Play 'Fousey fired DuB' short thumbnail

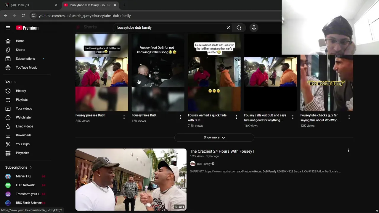(x=158, y=72)
